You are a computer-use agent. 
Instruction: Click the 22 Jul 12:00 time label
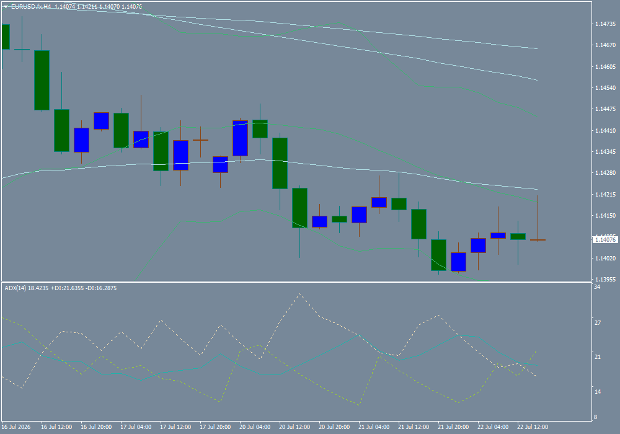(x=533, y=427)
